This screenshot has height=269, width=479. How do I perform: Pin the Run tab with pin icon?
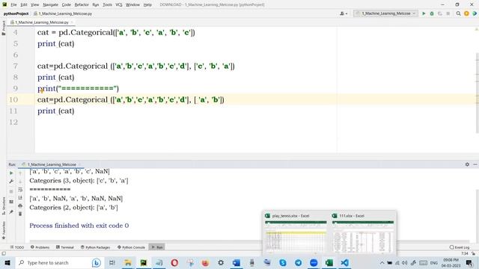[x=11, y=212]
